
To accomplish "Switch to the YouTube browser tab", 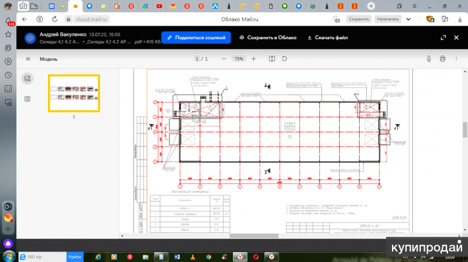I will [x=159, y=6].
